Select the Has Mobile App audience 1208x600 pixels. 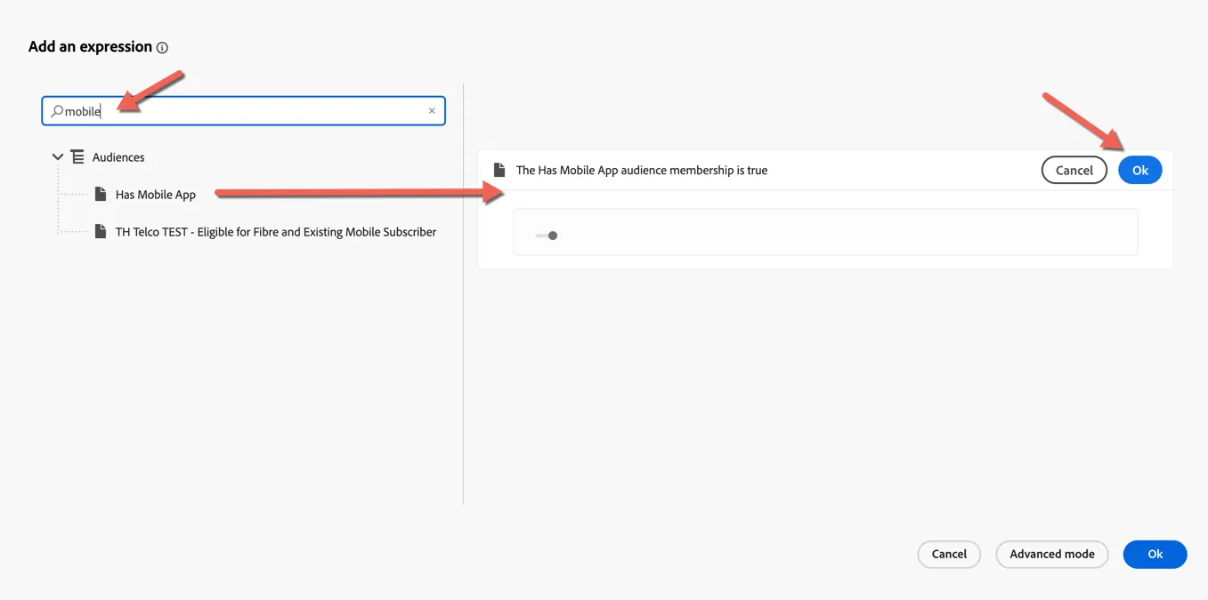[x=156, y=195]
